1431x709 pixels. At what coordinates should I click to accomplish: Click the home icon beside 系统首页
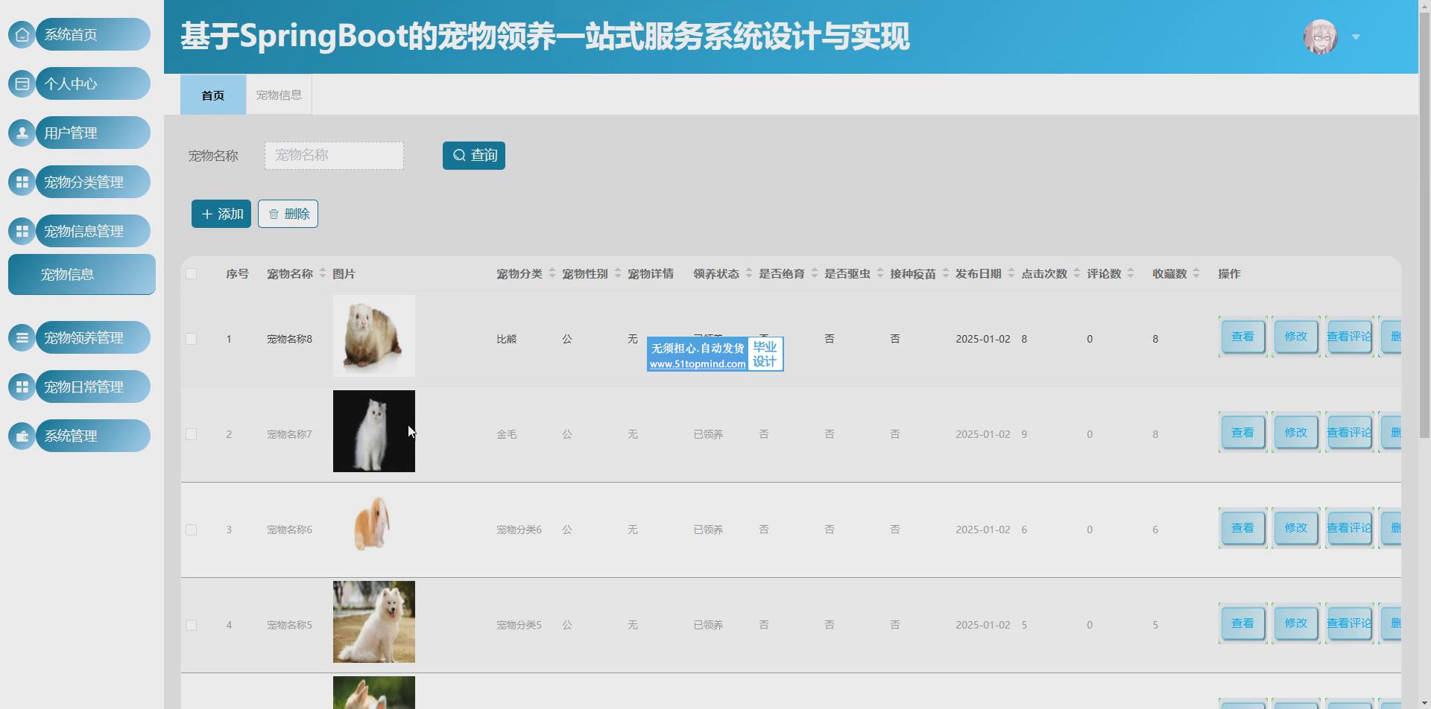[x=22, y=34]
